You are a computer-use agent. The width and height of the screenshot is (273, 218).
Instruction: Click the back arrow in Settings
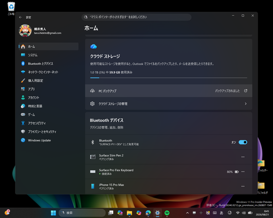point(20,17)
